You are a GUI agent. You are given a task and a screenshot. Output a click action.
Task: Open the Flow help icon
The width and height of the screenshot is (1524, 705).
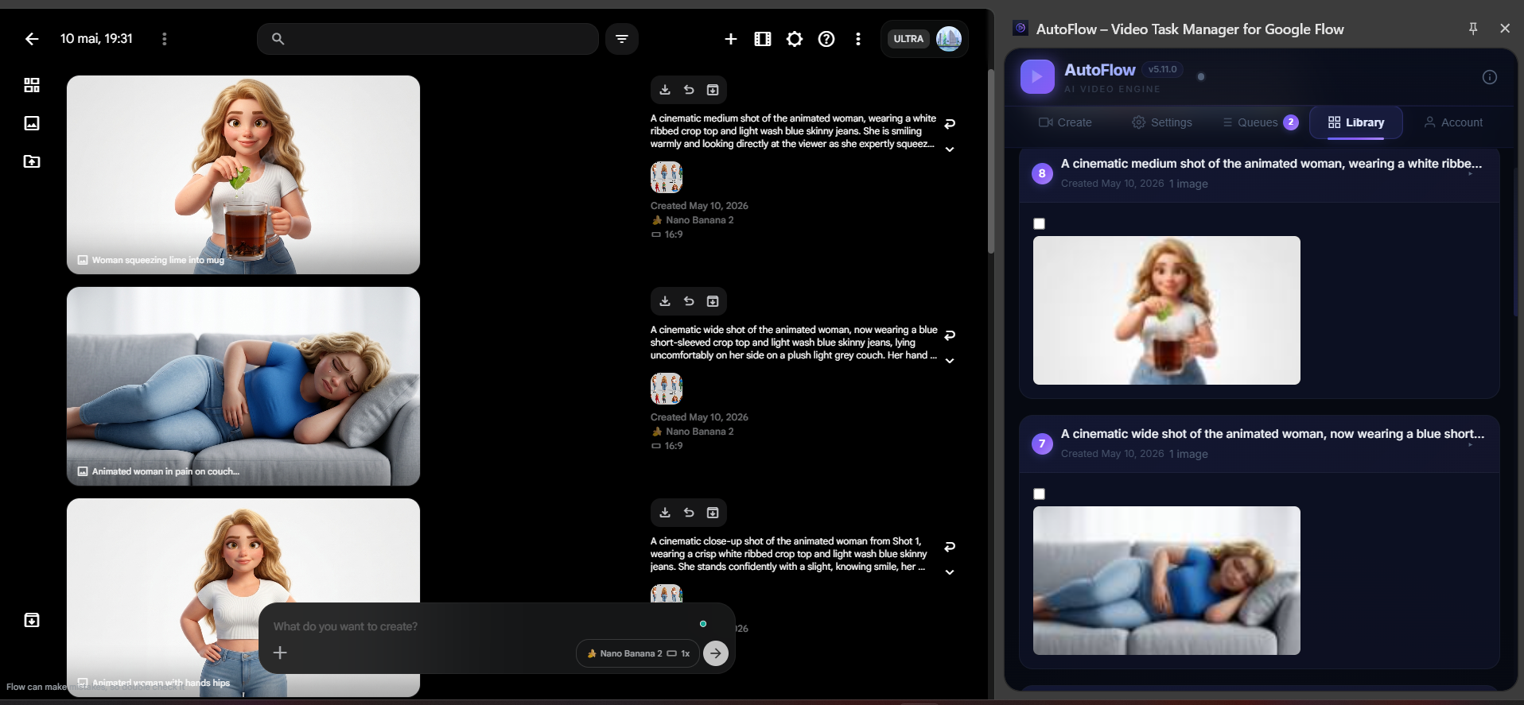pos(826,39)
